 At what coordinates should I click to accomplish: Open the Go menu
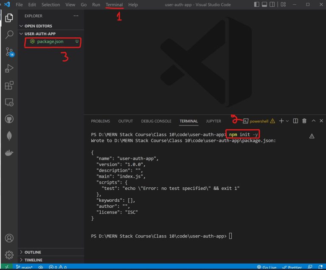tap(84, 5)
